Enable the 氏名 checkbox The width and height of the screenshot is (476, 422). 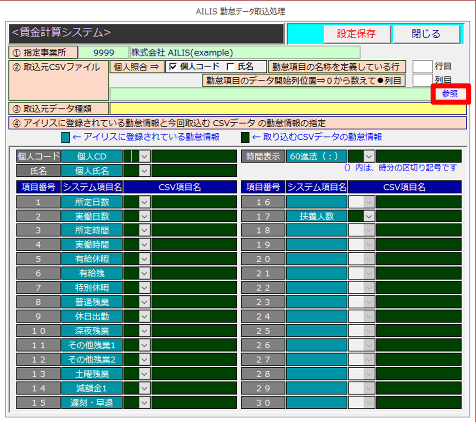tap(230, 67)
